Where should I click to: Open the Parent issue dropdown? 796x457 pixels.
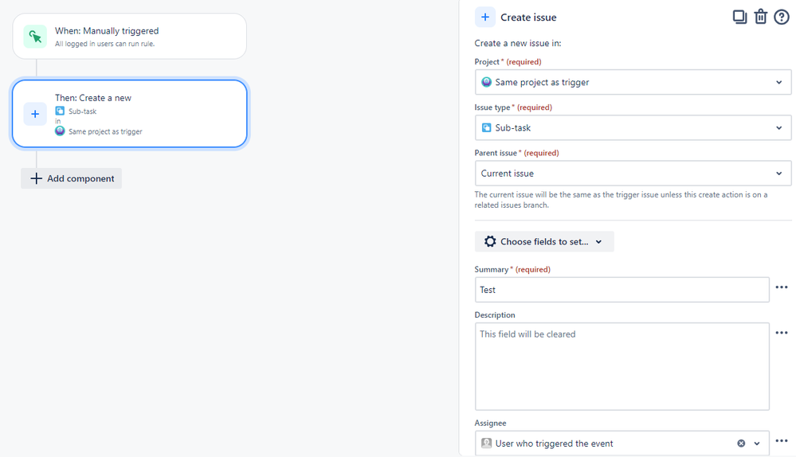pyautogui.click(x=633, y=174)
